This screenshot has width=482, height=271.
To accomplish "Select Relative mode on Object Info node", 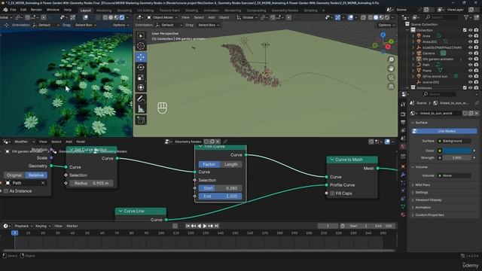I will tap(36, 175).
